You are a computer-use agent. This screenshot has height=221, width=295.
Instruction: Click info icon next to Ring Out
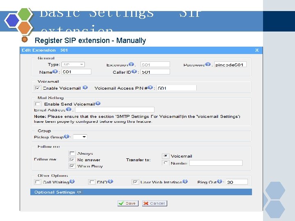[220, 181]
